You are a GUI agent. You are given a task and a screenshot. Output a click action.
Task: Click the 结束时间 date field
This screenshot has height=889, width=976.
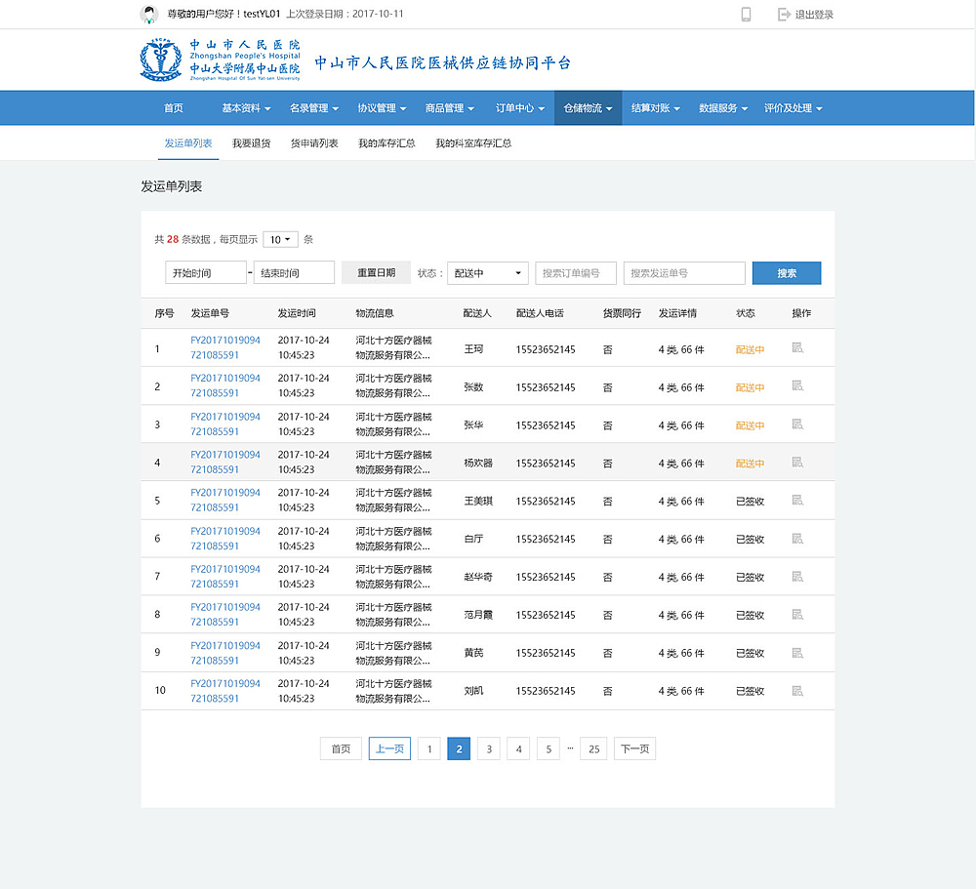(294, 272)
